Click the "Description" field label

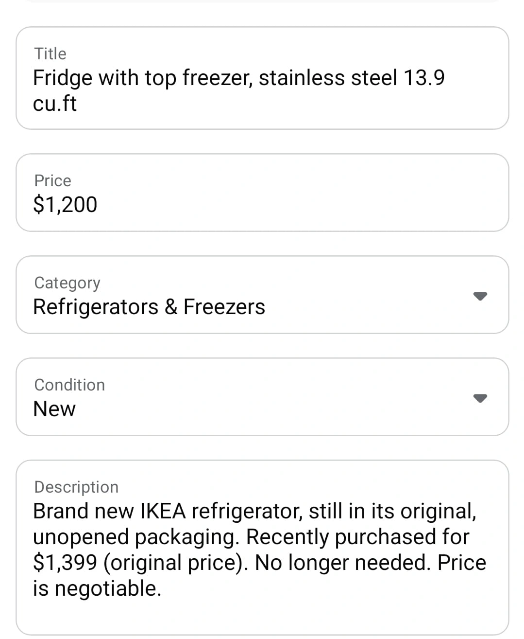point(76,487)
